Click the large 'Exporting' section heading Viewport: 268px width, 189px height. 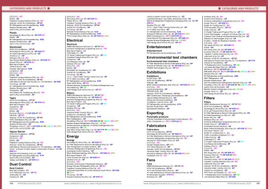click(155, 113)
